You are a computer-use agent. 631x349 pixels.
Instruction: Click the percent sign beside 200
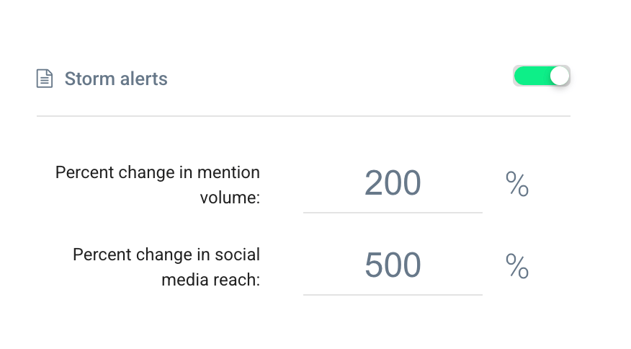(517, 184)
